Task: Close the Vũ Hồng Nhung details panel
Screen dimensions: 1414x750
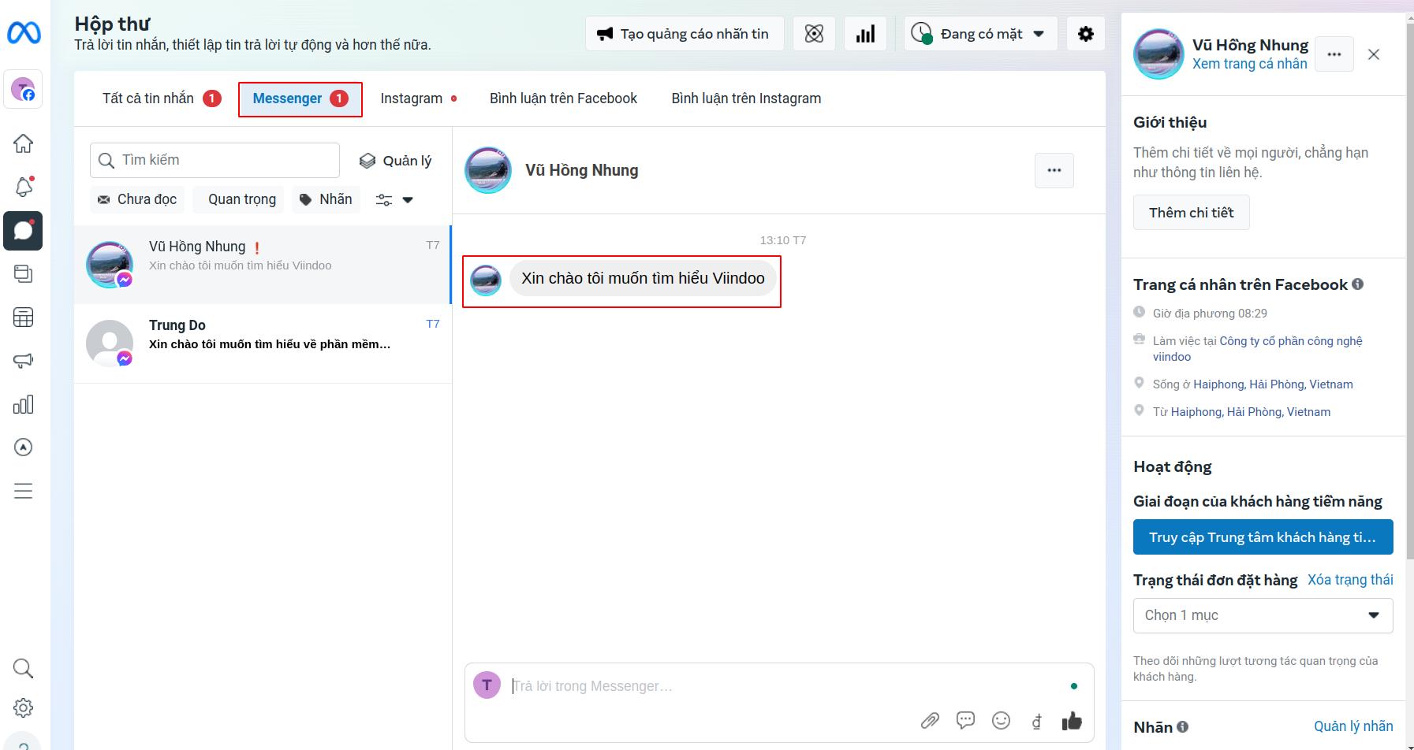Action: (x=1374, y=54)
